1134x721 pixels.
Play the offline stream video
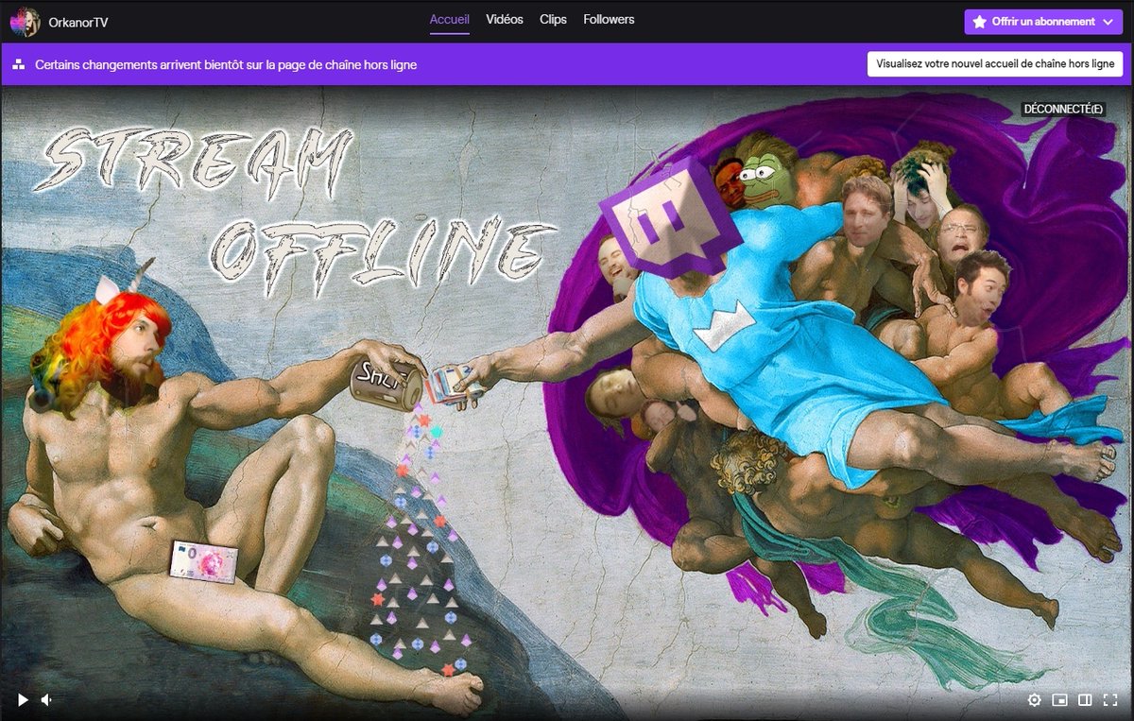pos(23,699)
